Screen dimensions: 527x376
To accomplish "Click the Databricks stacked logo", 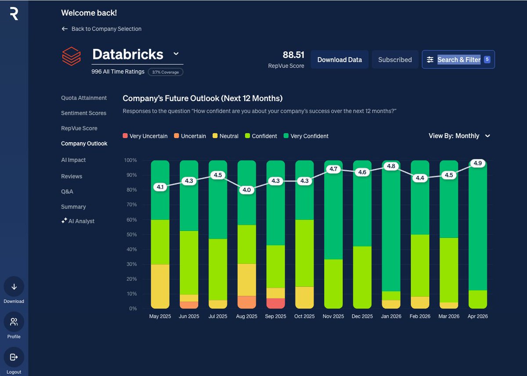I will 71,56.
